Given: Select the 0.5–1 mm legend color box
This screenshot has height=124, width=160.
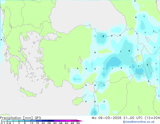Looking at the screenshot, I should click(10, 121).
